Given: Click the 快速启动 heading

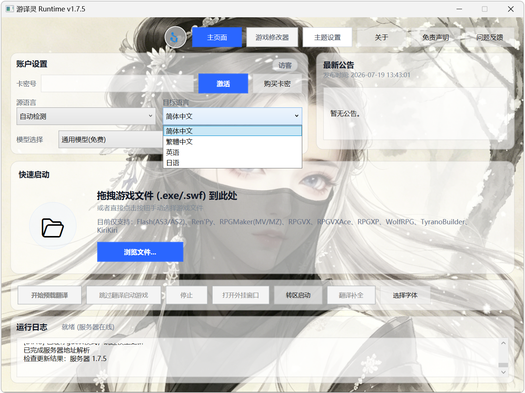Looking at the screenshot, I should pos(34,175).
